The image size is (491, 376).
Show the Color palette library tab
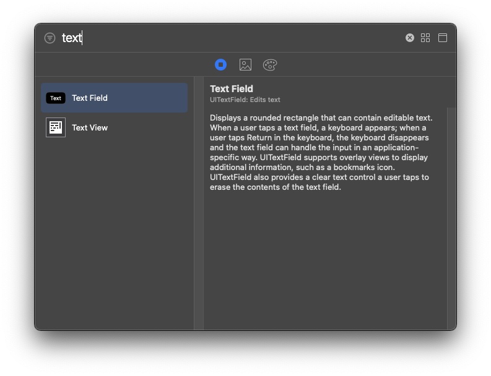[x=270, y=65]
